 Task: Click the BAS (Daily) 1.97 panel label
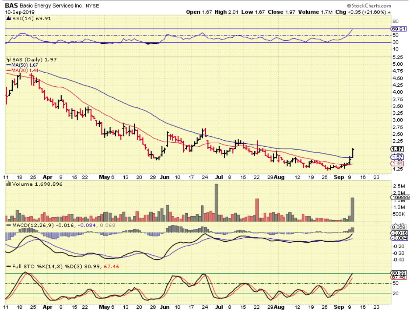tap(34, 59)
